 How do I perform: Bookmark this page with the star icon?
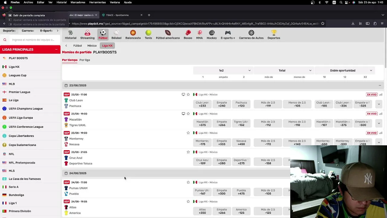(x=323, y=24)
